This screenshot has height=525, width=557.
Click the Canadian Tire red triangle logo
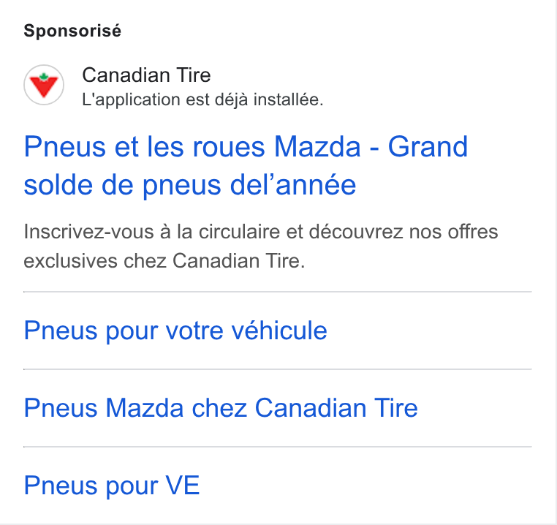point(44,86)
